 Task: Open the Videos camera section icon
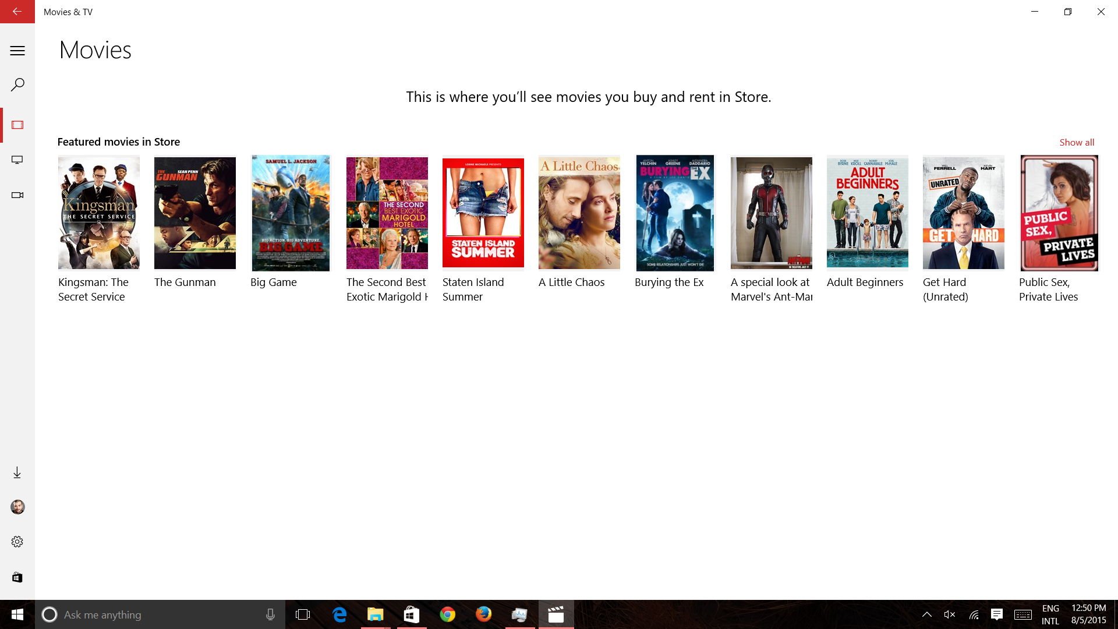coord(17,195)
